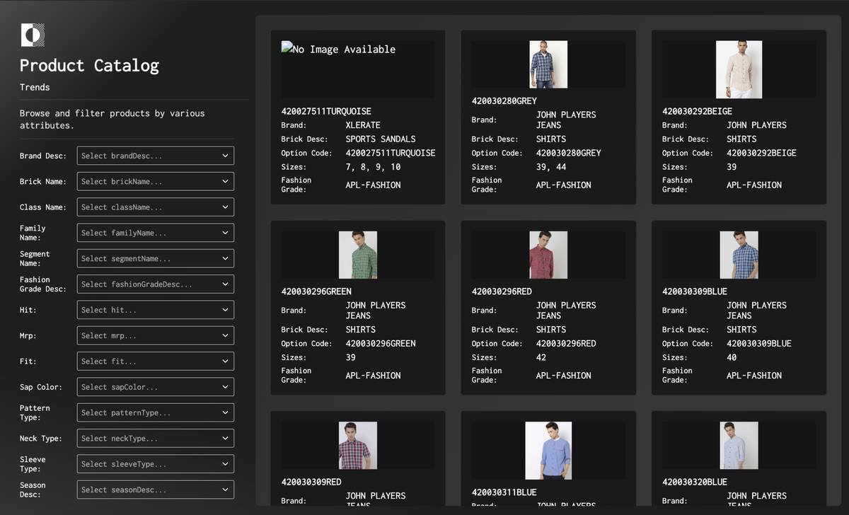
Task: Click the sizes value 7, 8, 9, 10
Action: 373,167
